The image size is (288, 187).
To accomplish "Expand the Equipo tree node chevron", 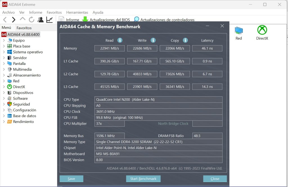I will [x=4, y=40].
